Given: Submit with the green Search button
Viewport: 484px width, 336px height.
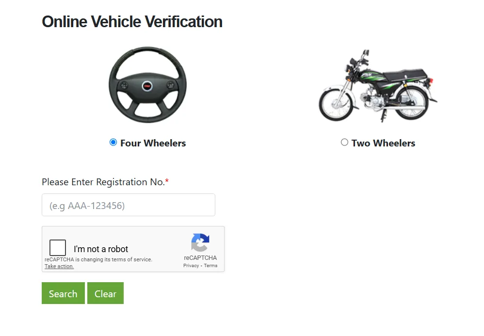Looking at the screenshot, I should [63, 293].
